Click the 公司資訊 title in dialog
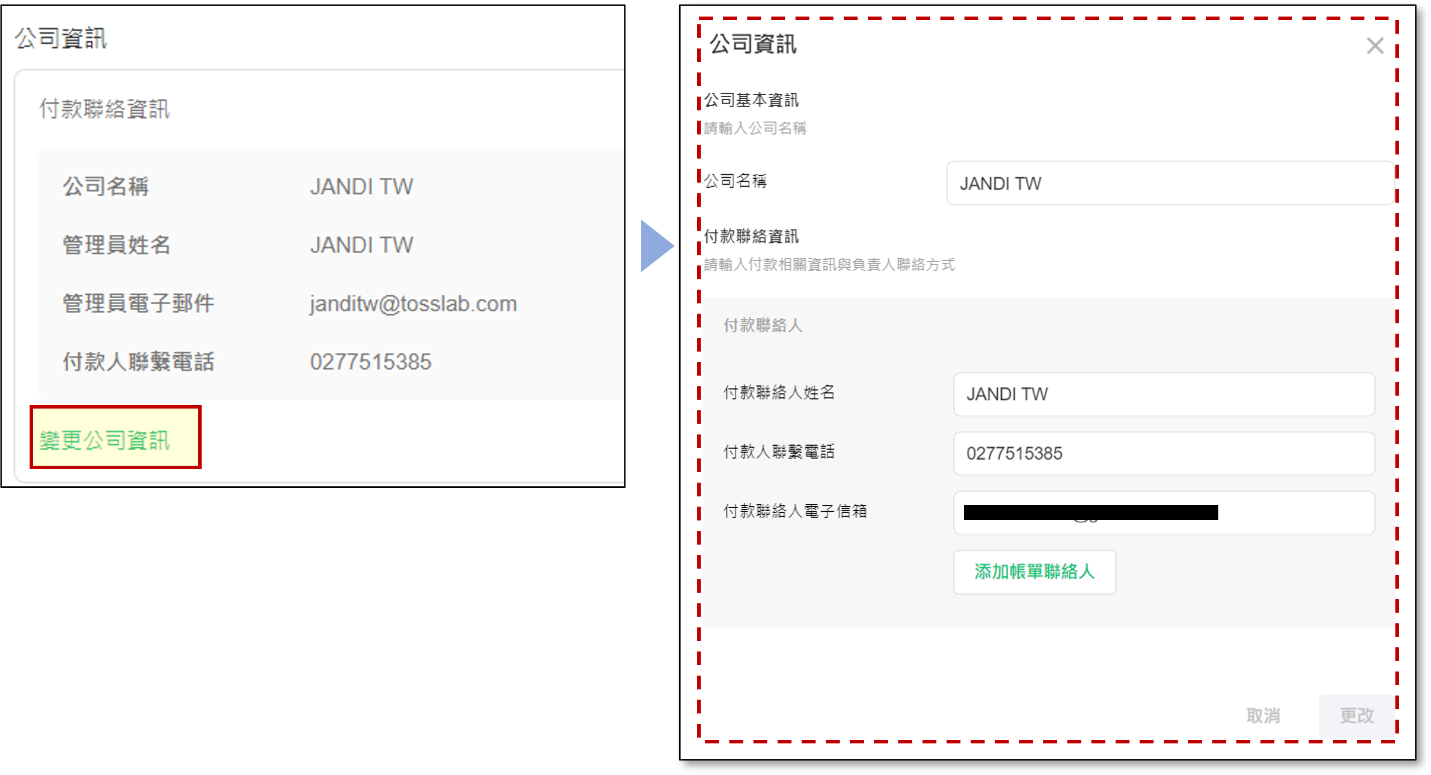The height and width of the screenshot is (775, 1431). click(x=753, y=44)
